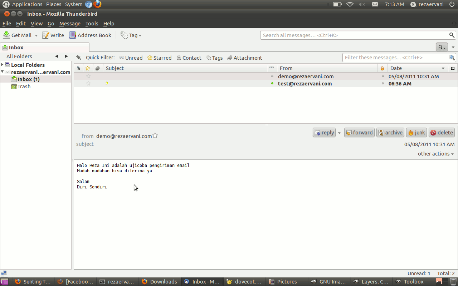Toggle the pin for keeping filters applied

79,58
